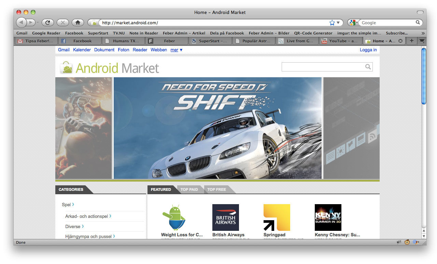Open the Diverse category

74,226
